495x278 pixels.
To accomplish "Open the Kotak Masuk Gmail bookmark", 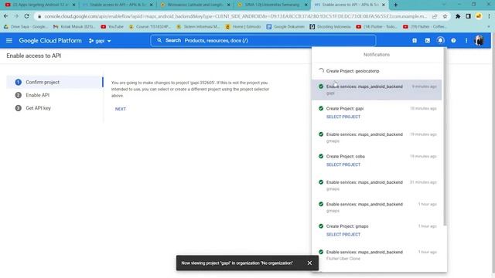I will [x=74, y=27].
